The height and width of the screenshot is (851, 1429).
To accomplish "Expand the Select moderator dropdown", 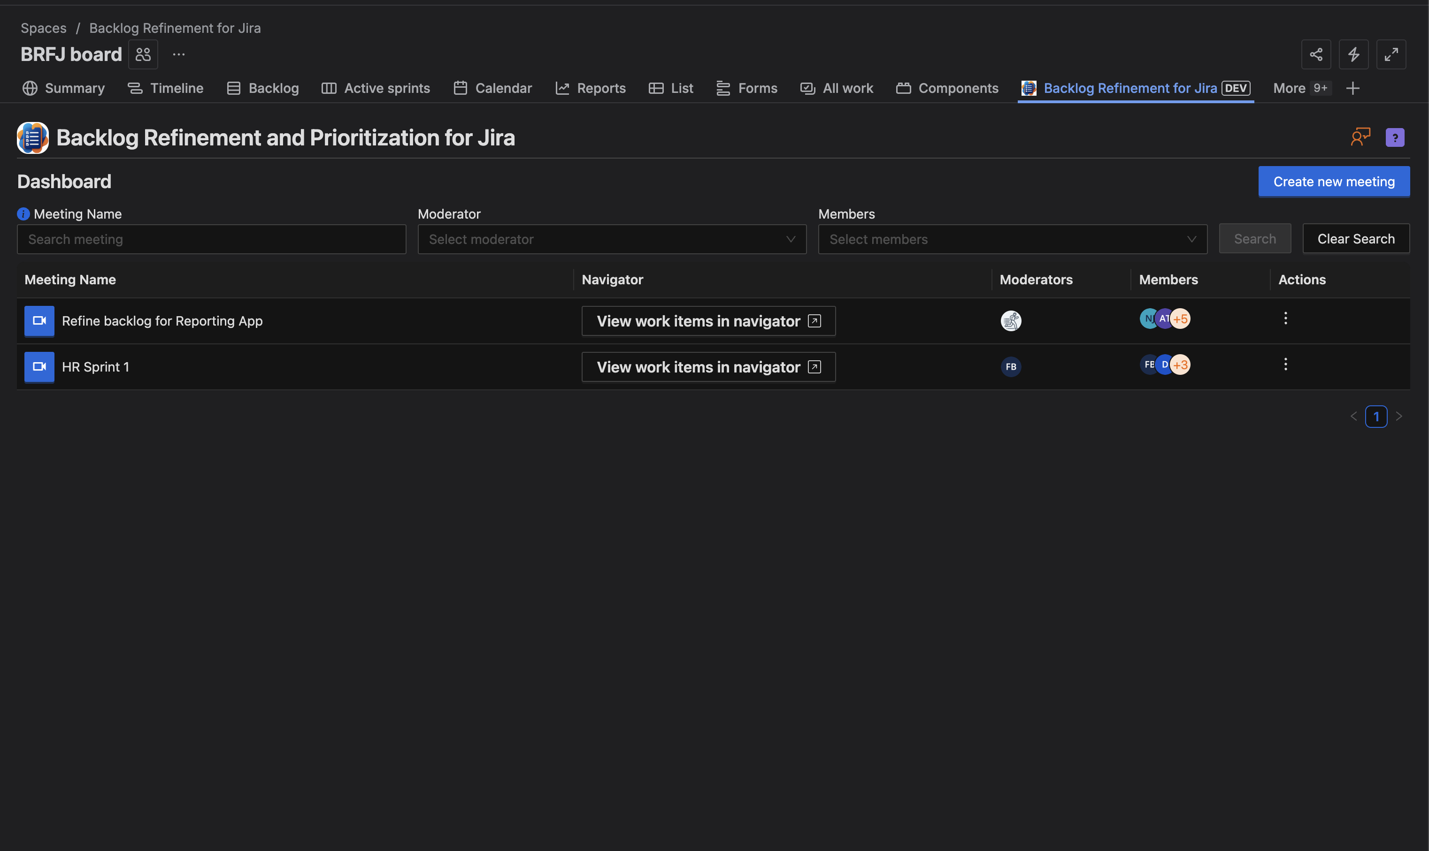I will [612, 239].
